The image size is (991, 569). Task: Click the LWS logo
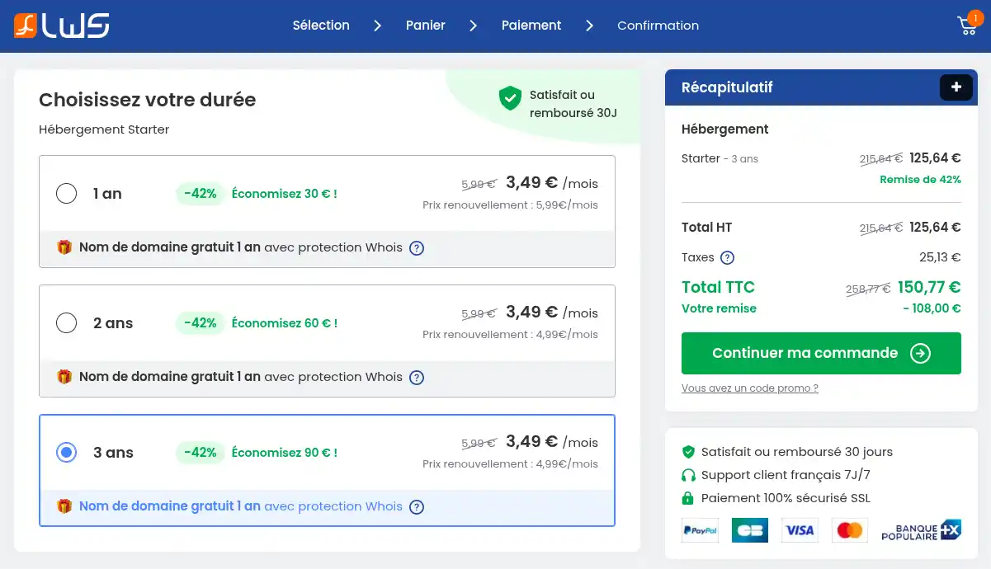pos(62,26)
